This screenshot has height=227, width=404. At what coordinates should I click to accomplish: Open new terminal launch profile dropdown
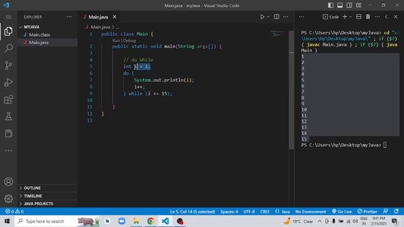pyautogui.click(x=350, y=17)
